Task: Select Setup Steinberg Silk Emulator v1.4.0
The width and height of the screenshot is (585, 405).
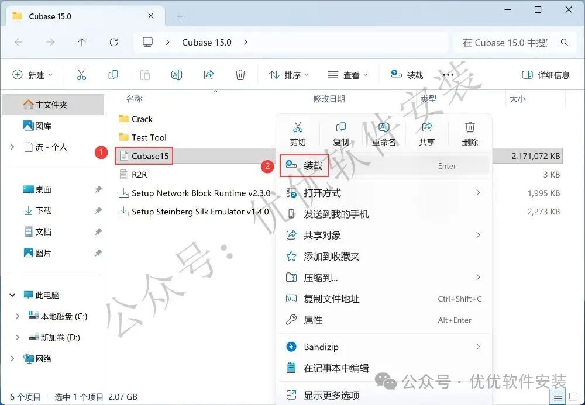Action: coord(193,212)
